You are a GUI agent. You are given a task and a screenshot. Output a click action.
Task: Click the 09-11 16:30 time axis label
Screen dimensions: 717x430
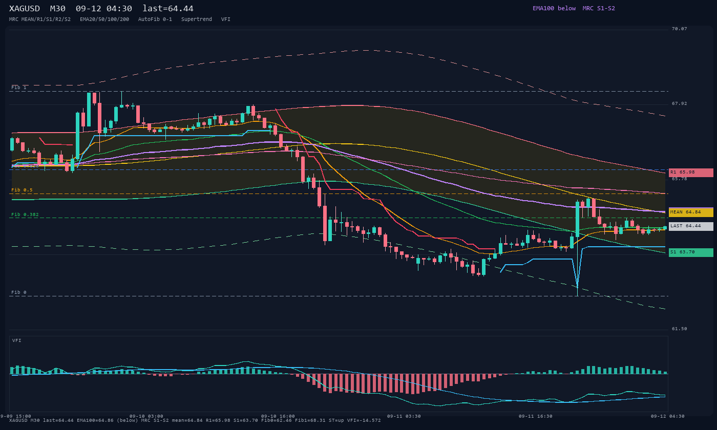536,416
